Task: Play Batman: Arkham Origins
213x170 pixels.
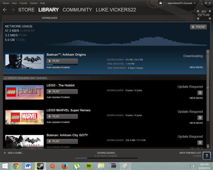Action: click(62, 61)
